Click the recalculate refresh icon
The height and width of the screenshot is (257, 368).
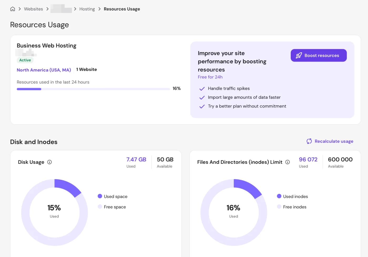[309, 141]
